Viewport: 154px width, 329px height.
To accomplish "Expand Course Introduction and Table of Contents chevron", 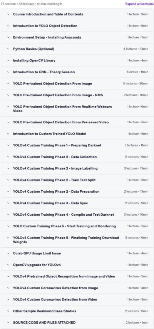I will click(x=8, y=14).
